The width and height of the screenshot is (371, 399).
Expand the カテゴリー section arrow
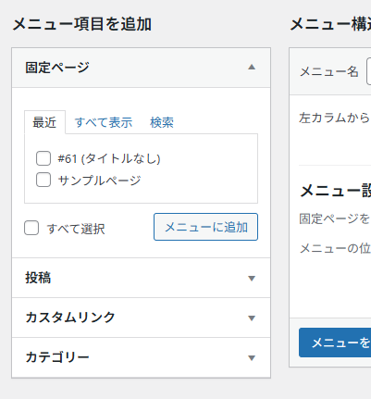(252, 358)
